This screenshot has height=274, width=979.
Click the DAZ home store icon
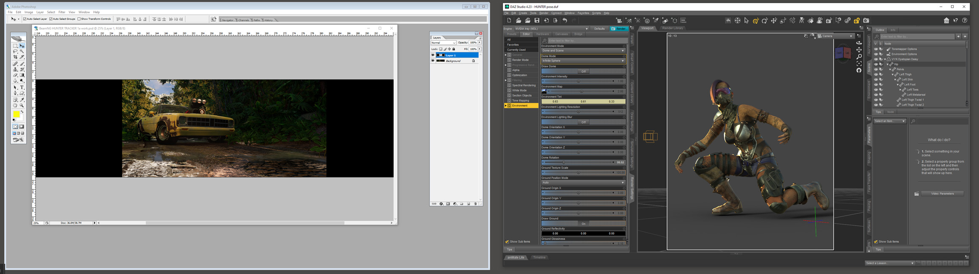946,20
